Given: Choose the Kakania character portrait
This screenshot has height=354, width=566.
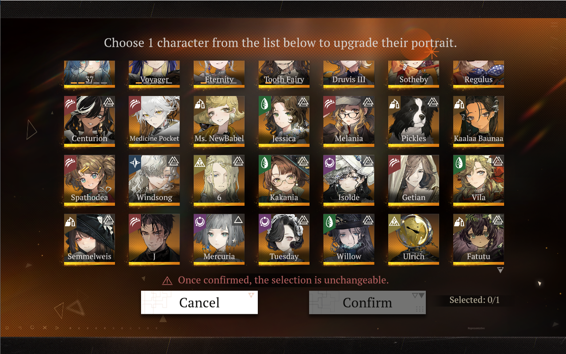Looking at the screenshot, I should coord(284,180).
